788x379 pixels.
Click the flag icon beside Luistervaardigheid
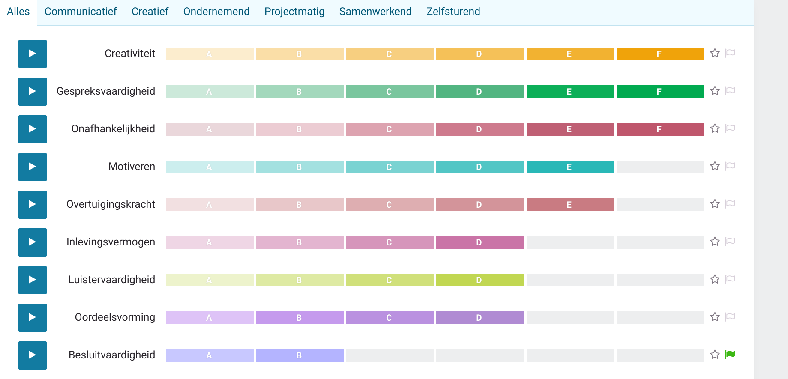[730, 279]
